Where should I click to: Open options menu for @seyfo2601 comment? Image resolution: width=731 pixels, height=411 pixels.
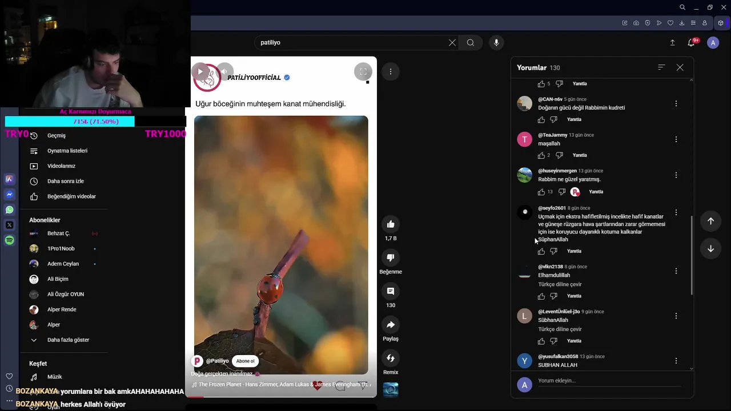tap(676, 212)
